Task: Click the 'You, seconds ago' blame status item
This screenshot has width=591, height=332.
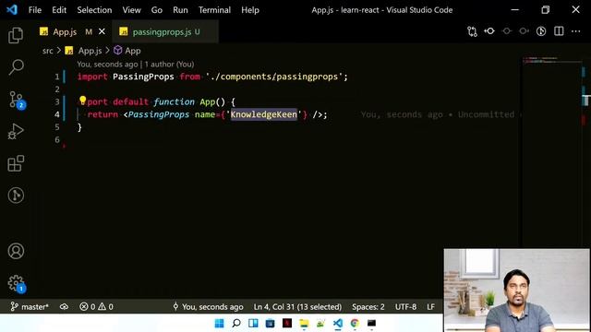Action: pyautogui.click(x=208, y=307)
